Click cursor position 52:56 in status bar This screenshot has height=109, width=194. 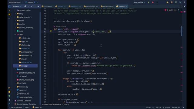point(148,107)
